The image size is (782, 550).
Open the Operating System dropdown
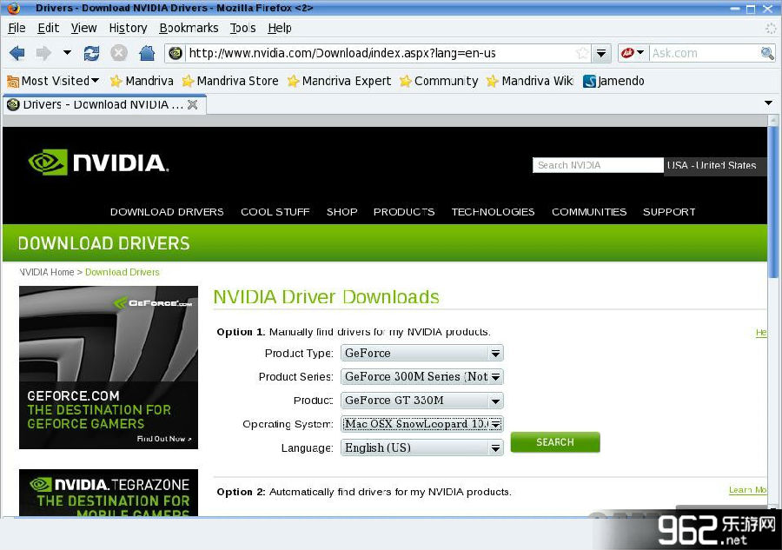tap(422, 424)
